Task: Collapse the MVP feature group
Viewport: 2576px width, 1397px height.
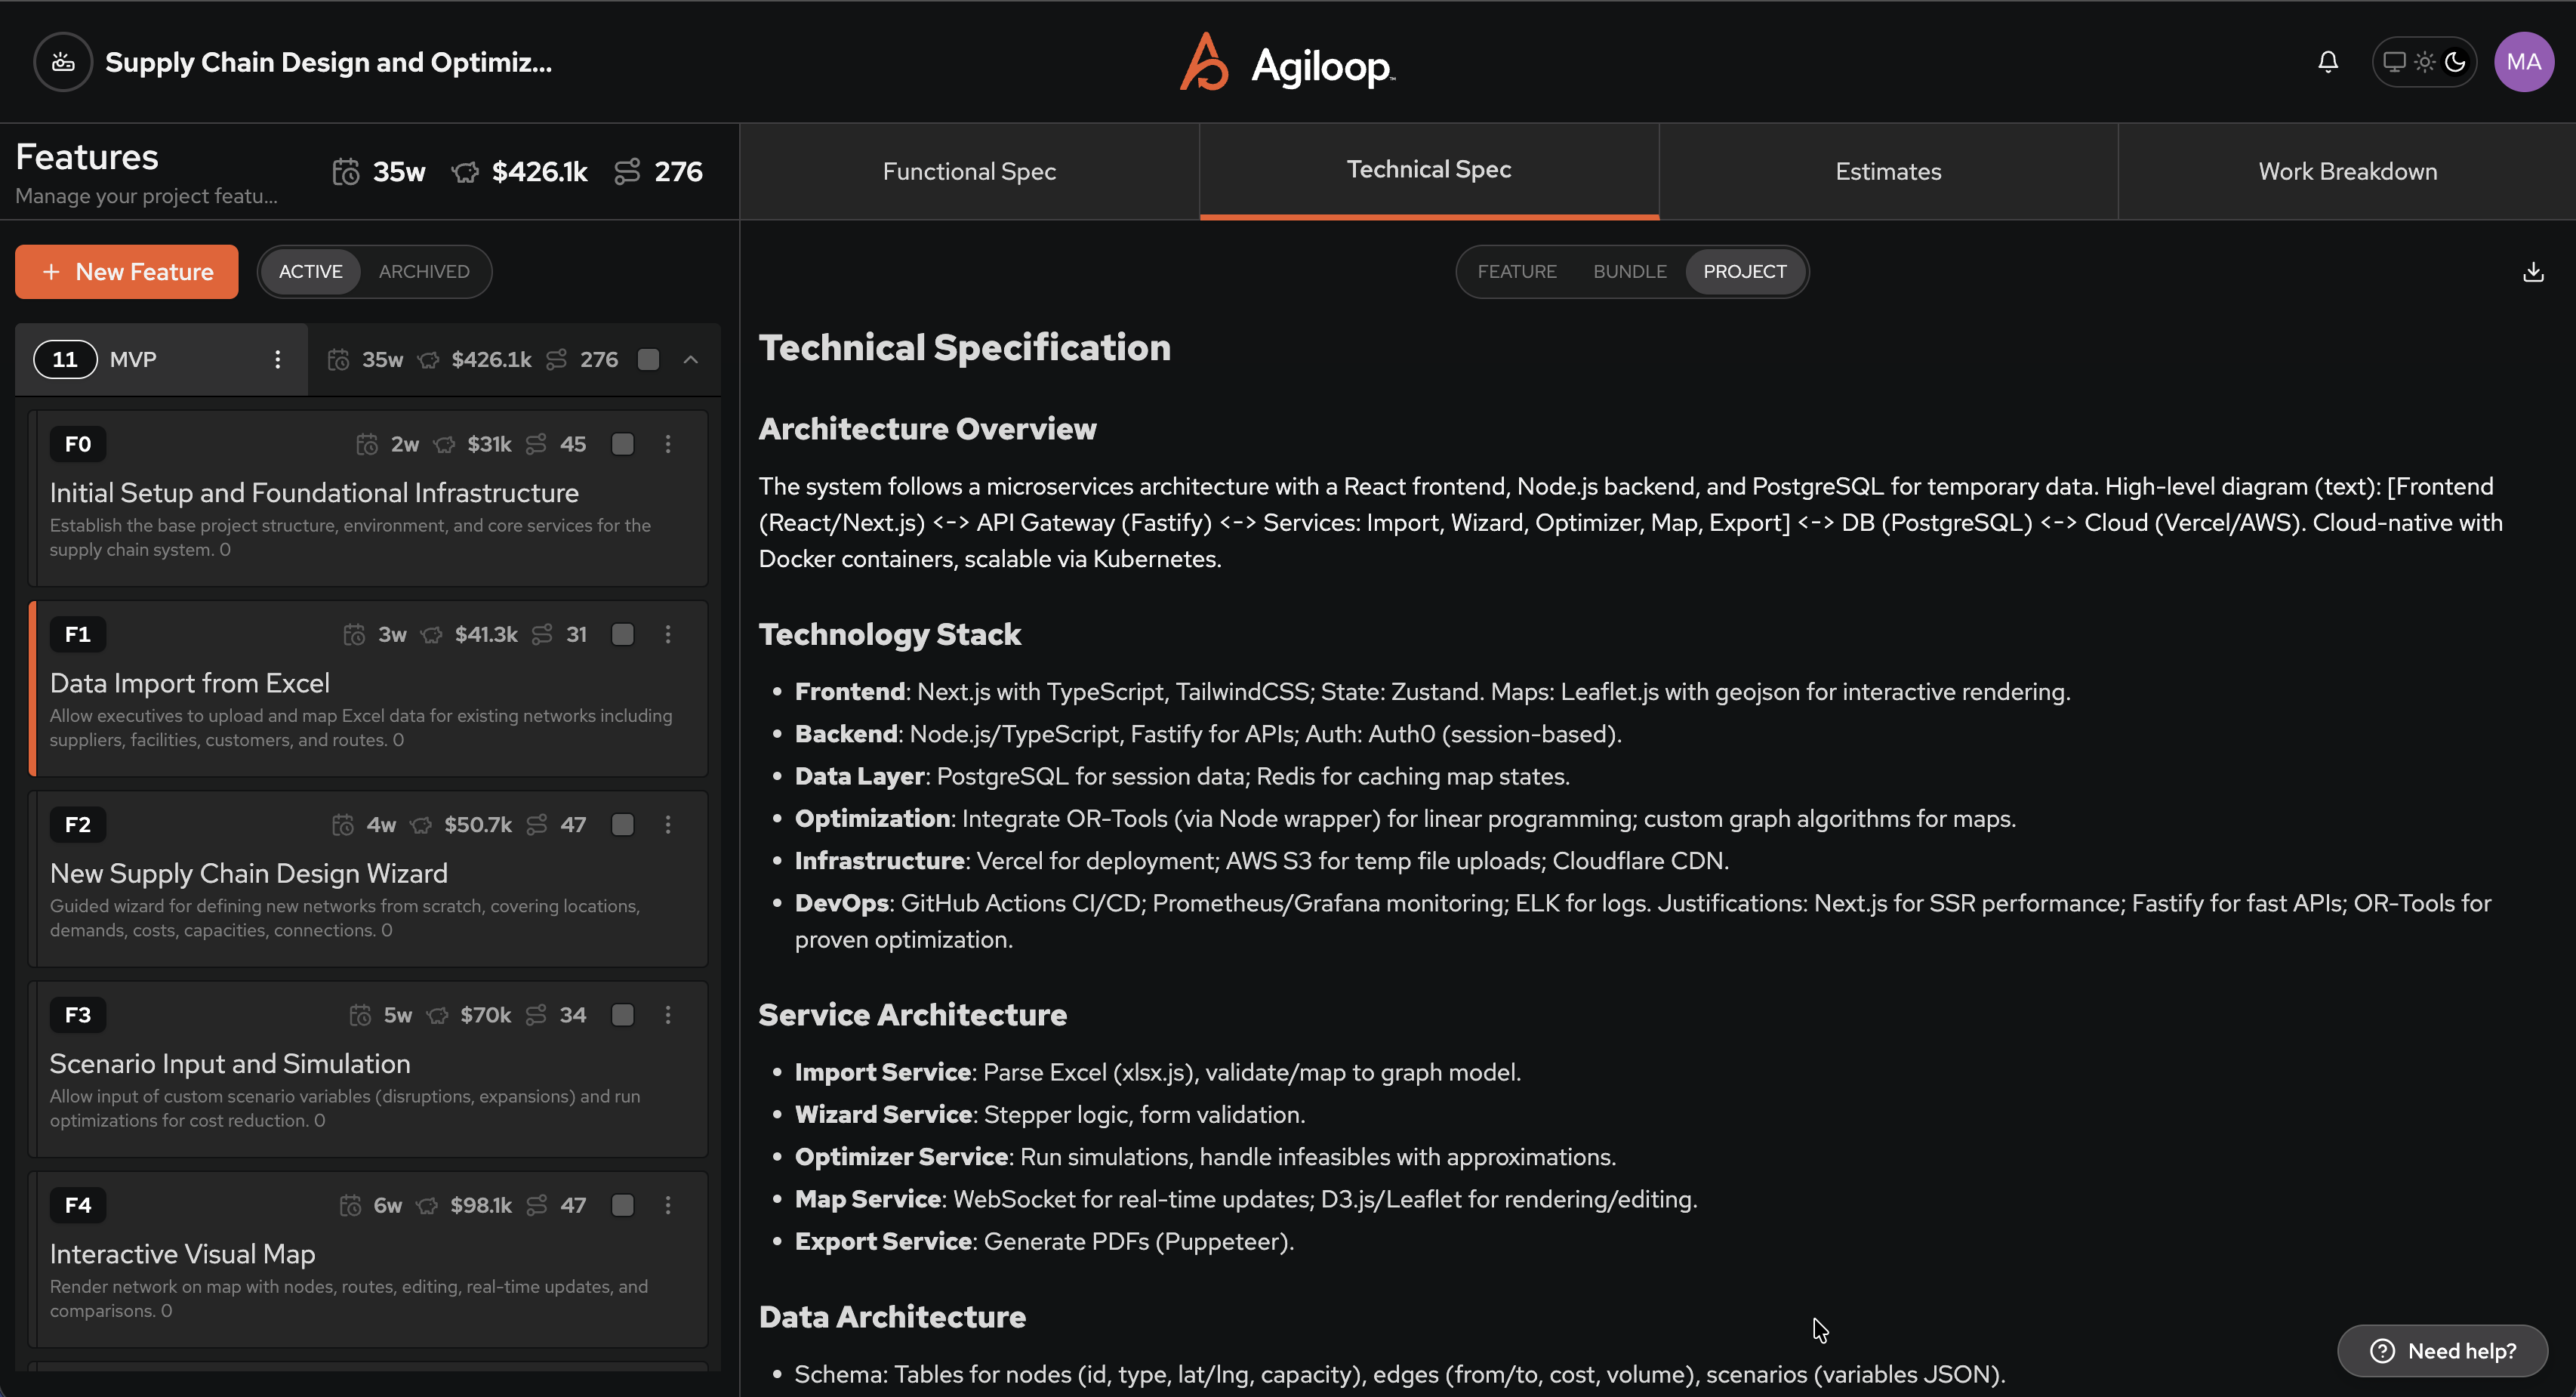Action: point(691,359)
